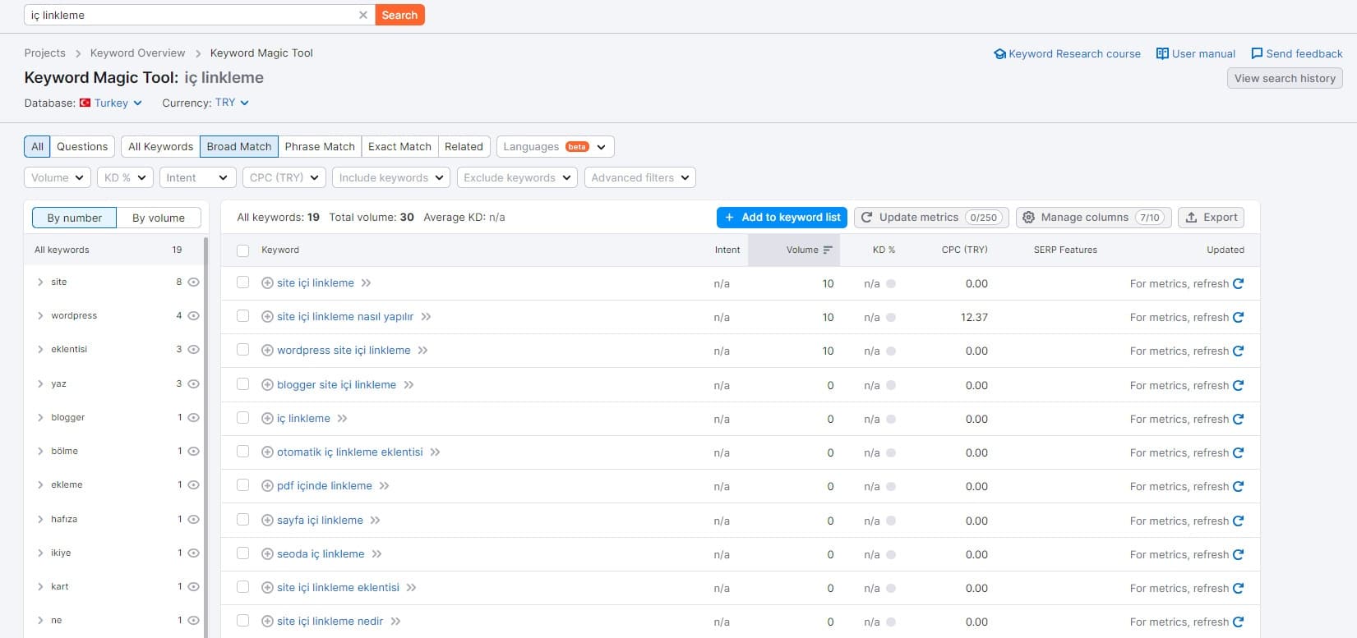
Task: Check the box for pdf içinde linkleme
Action: pyautogui.click(x=242, y=485)
